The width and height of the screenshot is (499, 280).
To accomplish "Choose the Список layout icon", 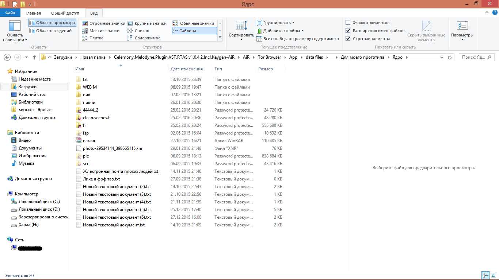I will pyautogui.click(x=130, y=31).
